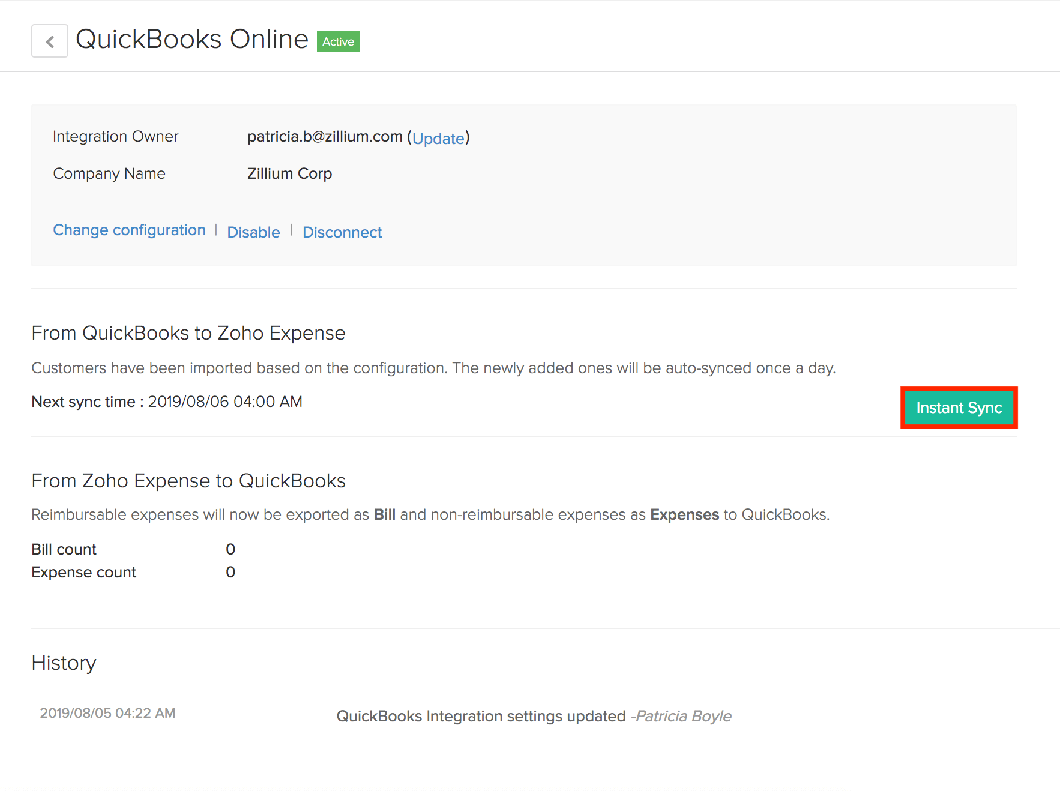Click the From QuickBooks to Zoho Expense heading
This screenshot has height=791, width=1060.
coord(188,333)
